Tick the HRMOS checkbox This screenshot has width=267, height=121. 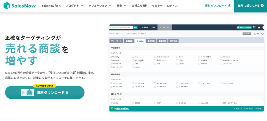pos(133,103)
